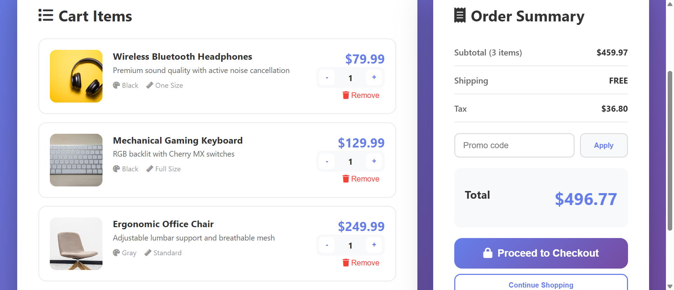Click the lock icon on Proceed to Checkout

point(488,253)
